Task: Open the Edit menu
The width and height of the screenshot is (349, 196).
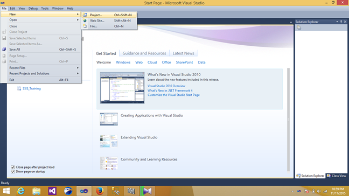Action: click(x=12, y=8)
